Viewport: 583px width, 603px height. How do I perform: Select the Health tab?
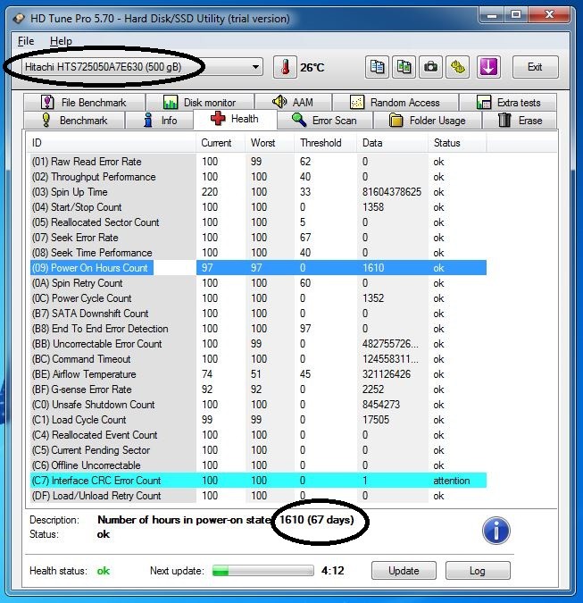pyautogui.click(x=235, y=119)
